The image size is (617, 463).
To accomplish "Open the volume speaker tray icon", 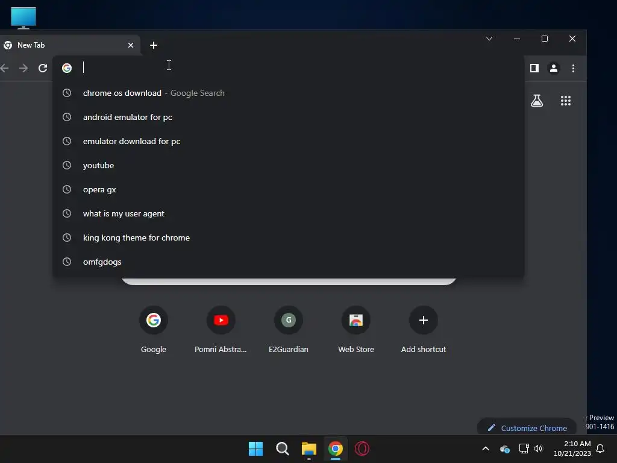I will click(538, 449).
